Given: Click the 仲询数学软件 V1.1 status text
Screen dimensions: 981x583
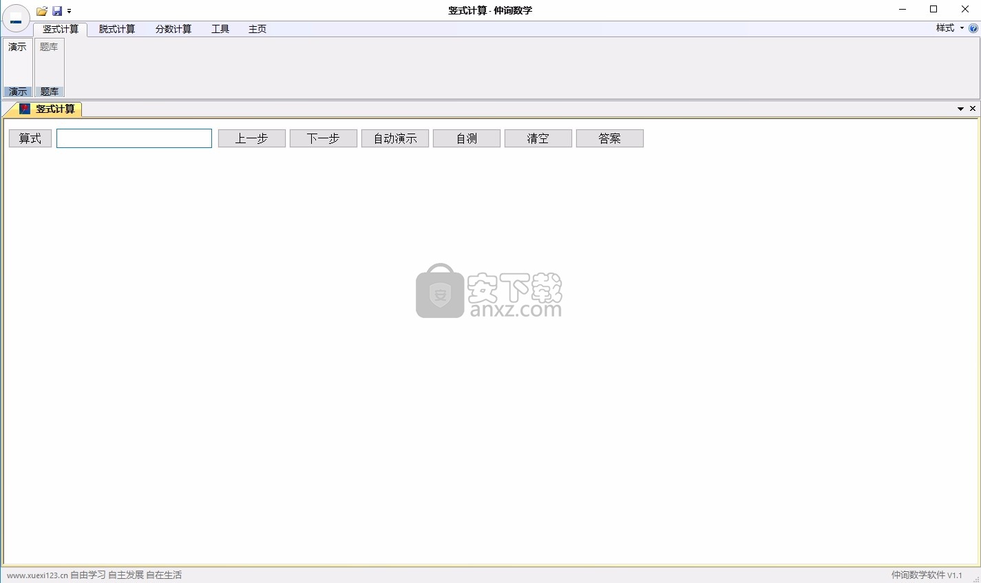Looking at the screenshot, I should (x=927, y=575).
